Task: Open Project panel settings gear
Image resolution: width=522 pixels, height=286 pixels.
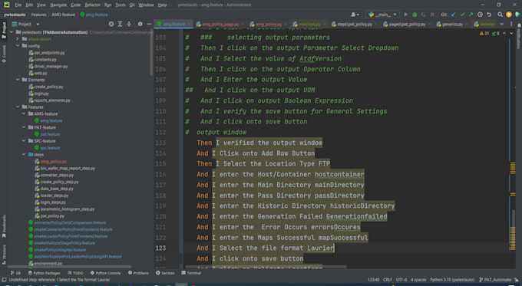Action: point(140,25)
